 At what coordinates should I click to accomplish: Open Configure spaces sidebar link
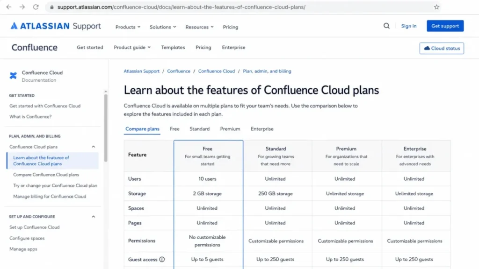(27, 238)
